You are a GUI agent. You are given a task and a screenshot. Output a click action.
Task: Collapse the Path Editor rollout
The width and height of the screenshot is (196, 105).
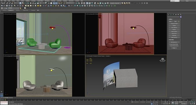pos(171,40)
